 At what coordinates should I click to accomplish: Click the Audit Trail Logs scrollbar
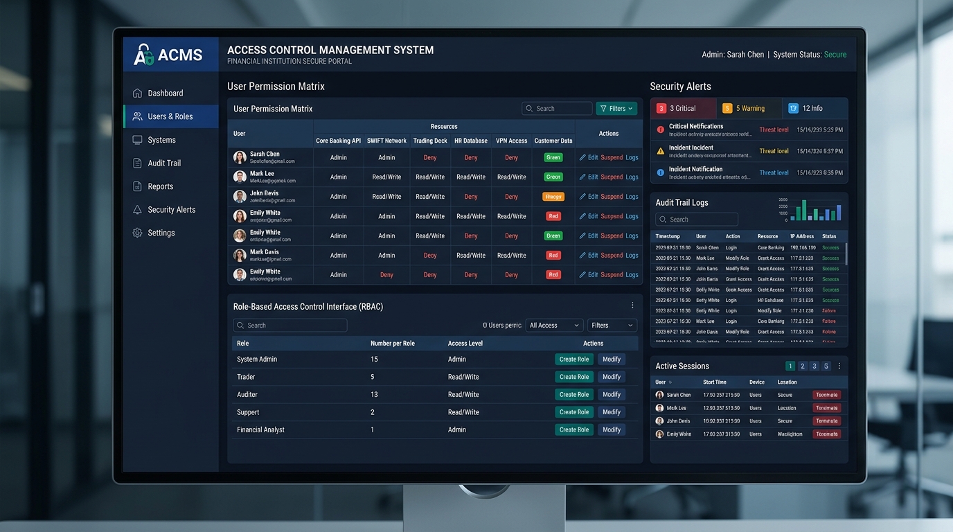[x=846, y=253]
